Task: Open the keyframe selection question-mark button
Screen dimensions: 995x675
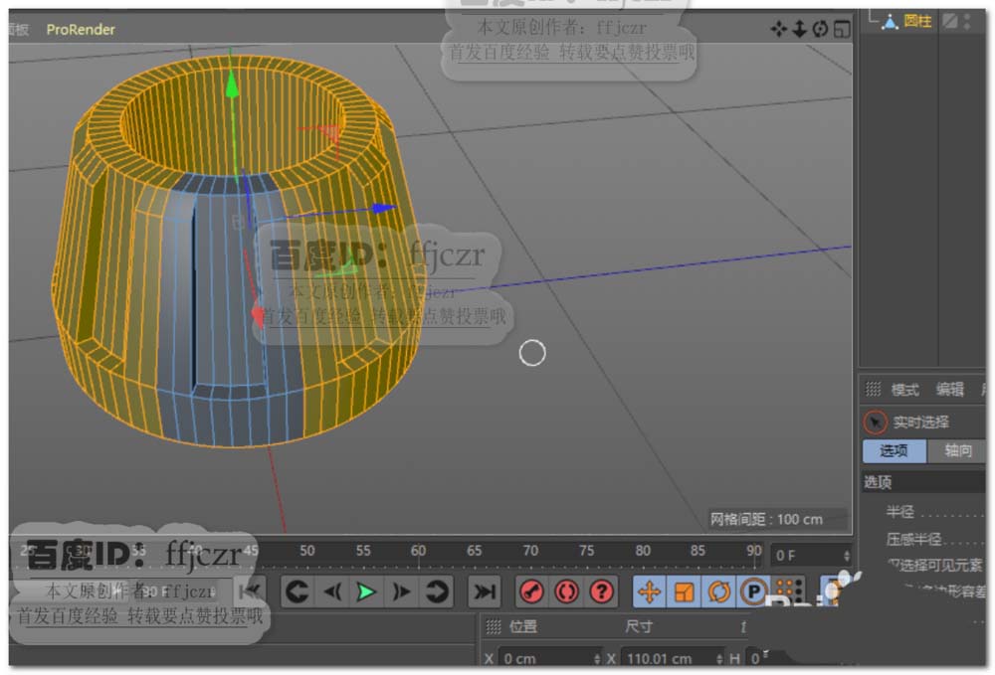Action: tap(601, 592)
